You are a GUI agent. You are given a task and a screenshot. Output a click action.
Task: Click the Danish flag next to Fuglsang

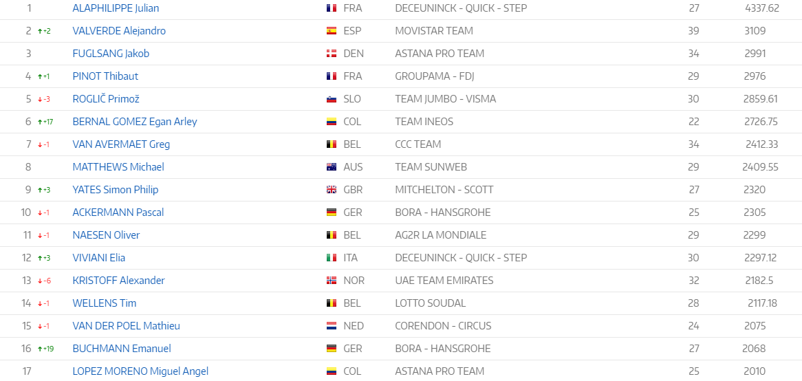(x=331, y=54)
